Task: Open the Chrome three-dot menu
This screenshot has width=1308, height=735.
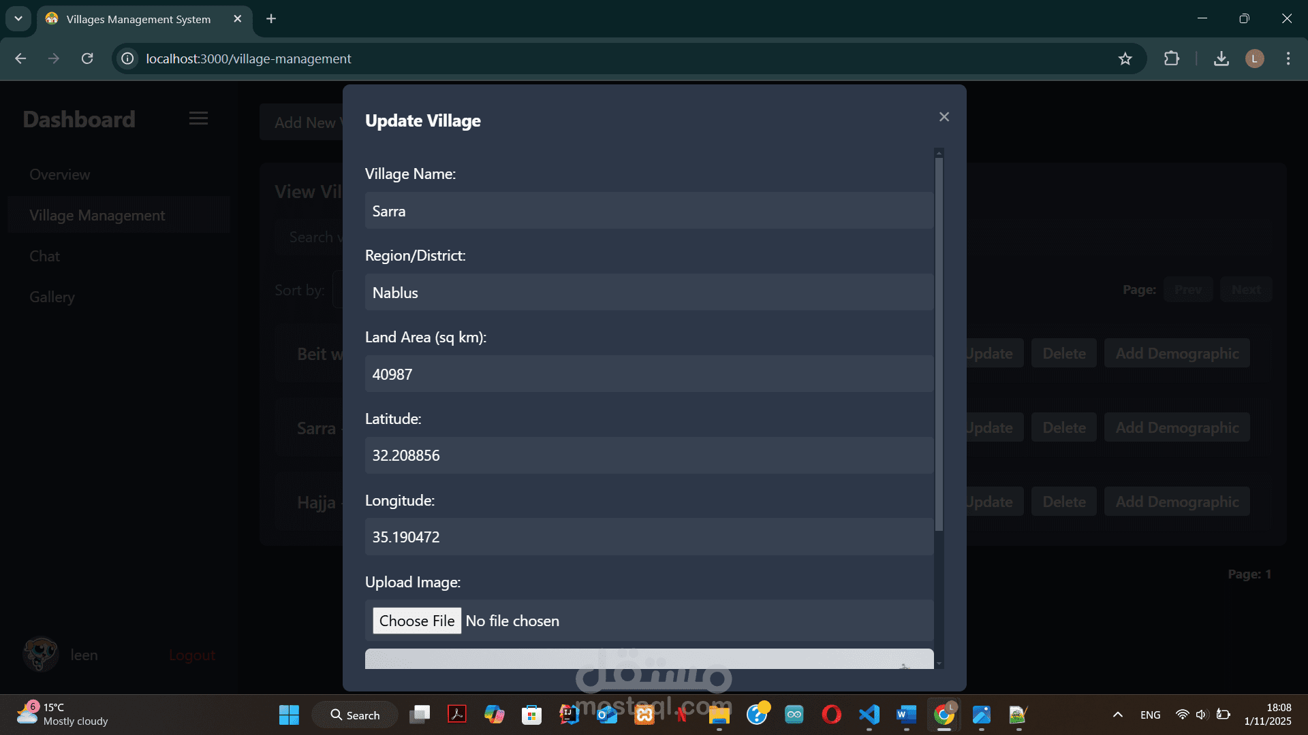Action: point(1288,59)
